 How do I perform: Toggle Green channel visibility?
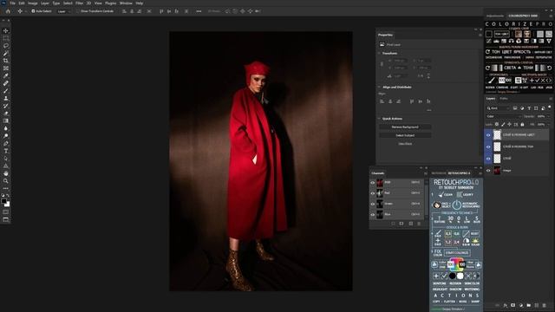(372, 204)
